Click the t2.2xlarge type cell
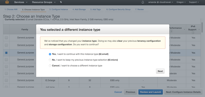The width and height of the screenshot is (205, 97). (x=50, y=80)
